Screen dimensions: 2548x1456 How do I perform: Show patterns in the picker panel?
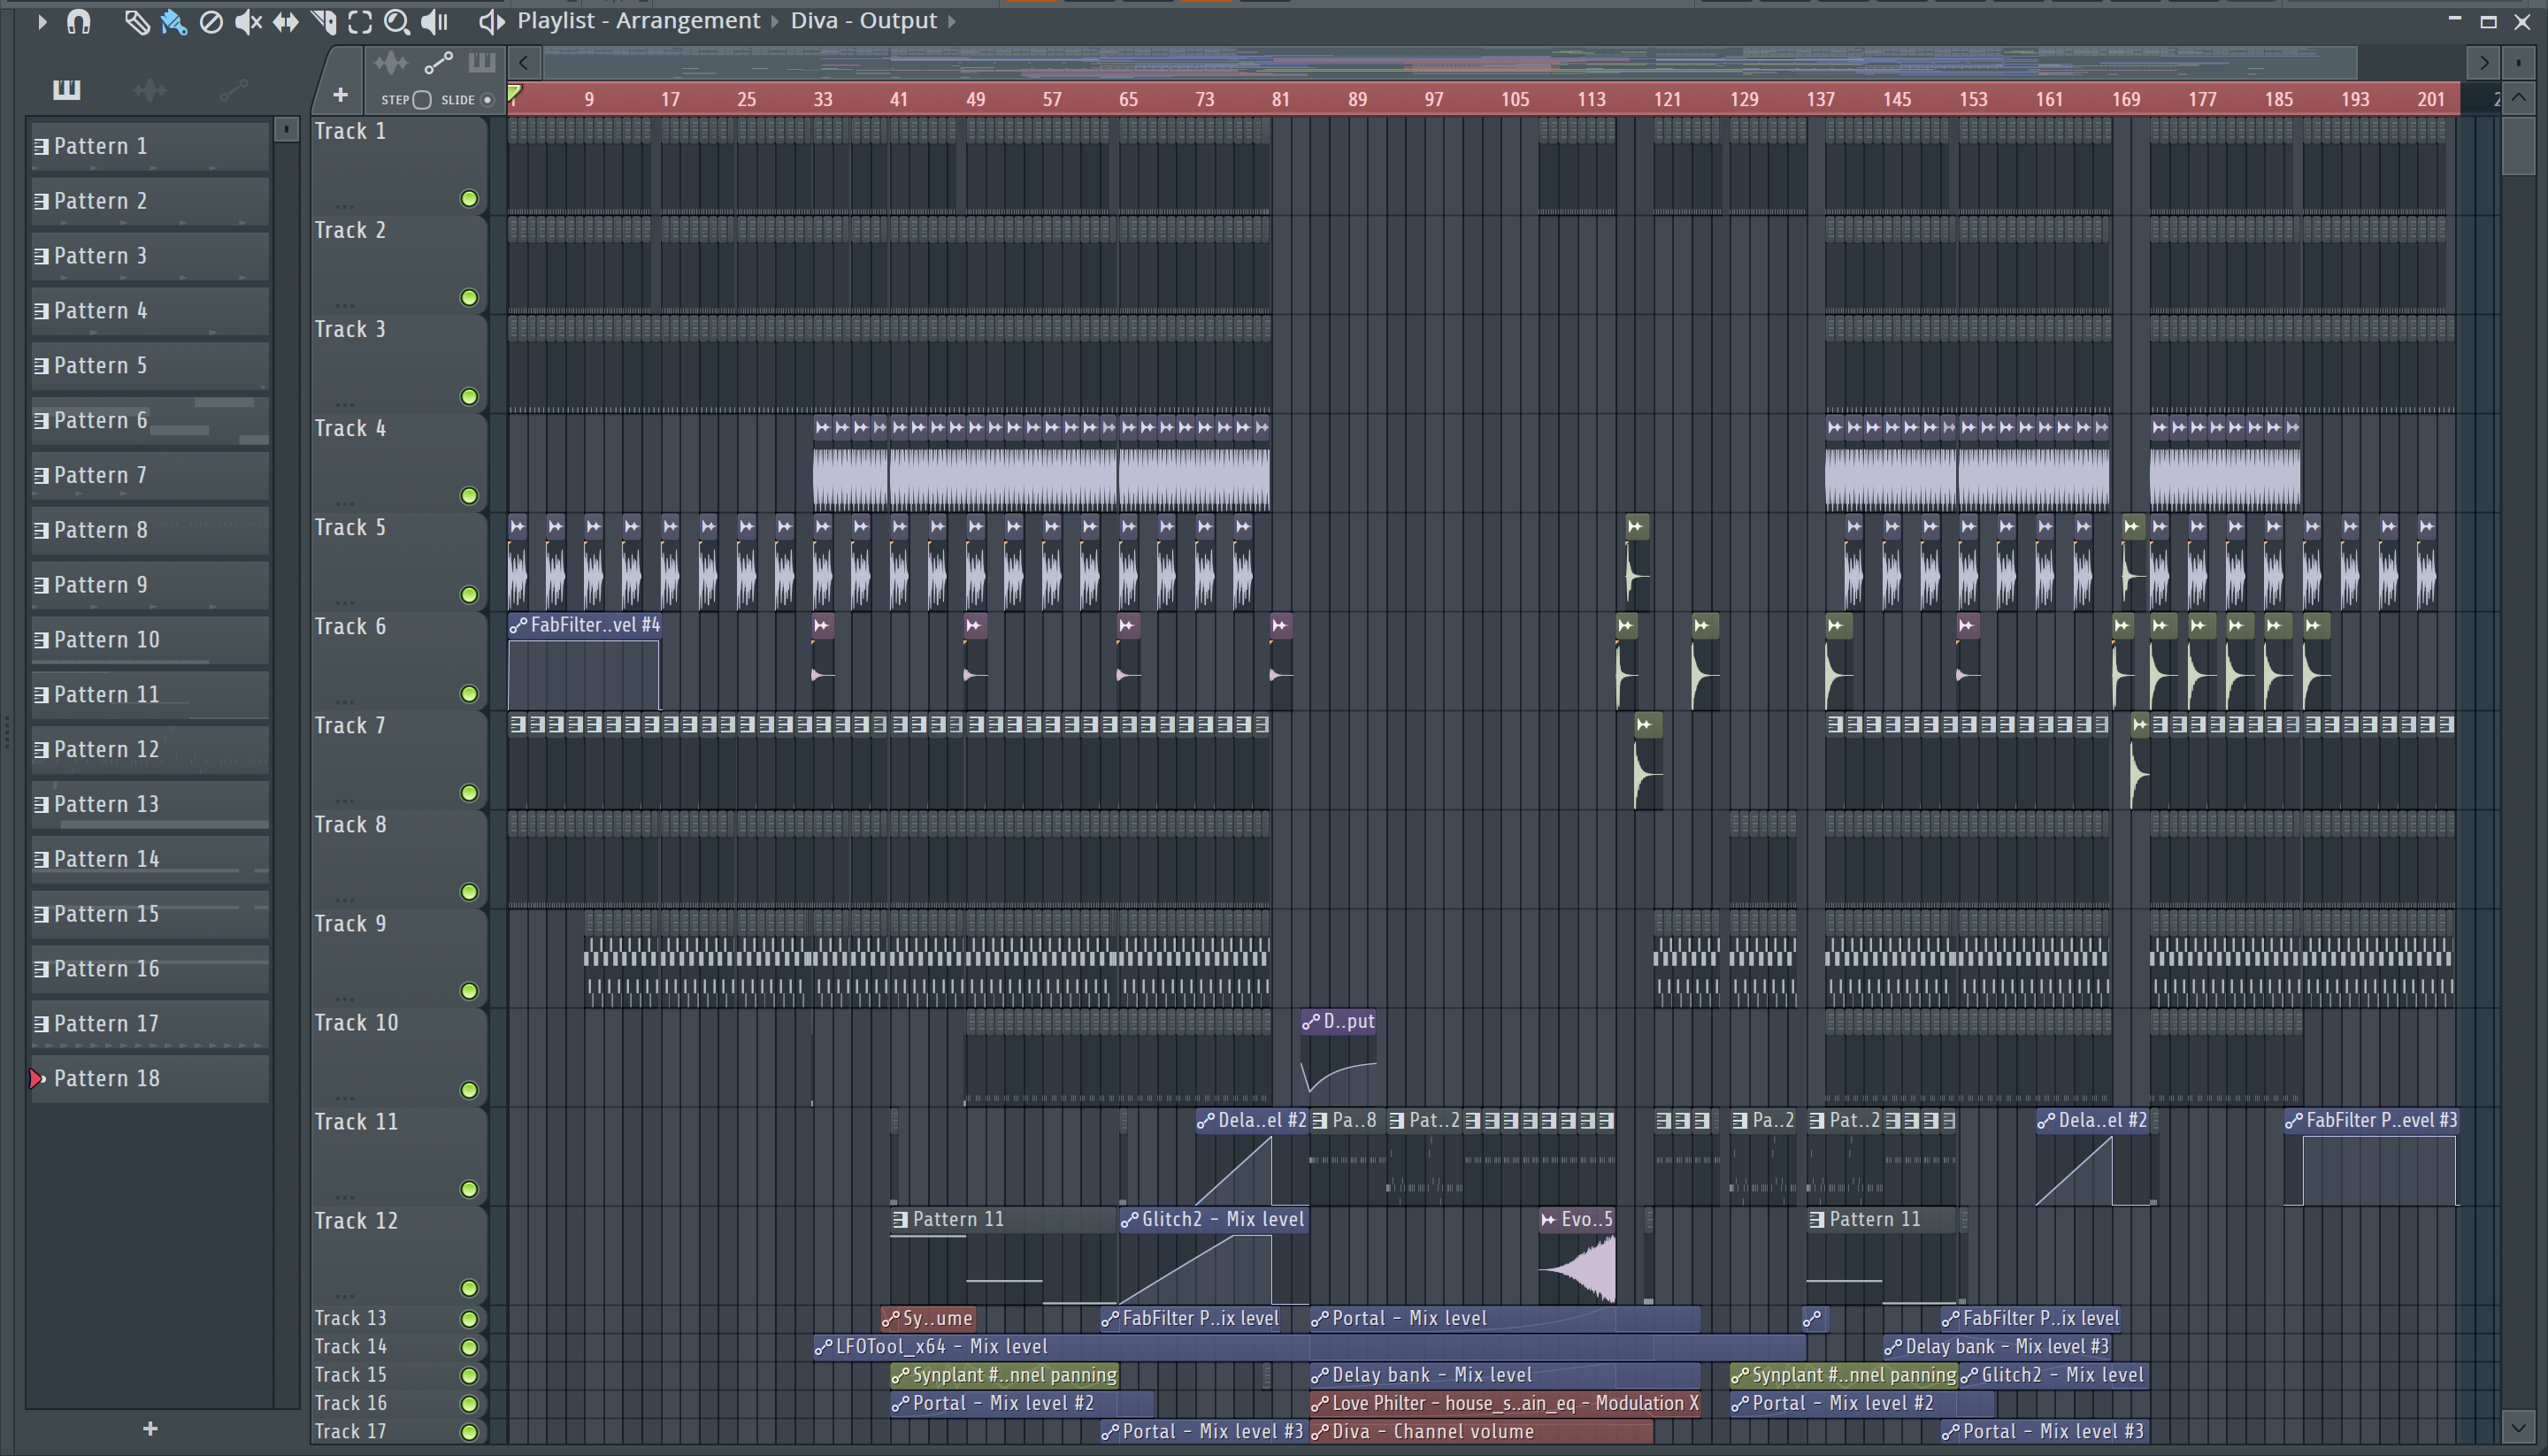click(x=66, y=90)
